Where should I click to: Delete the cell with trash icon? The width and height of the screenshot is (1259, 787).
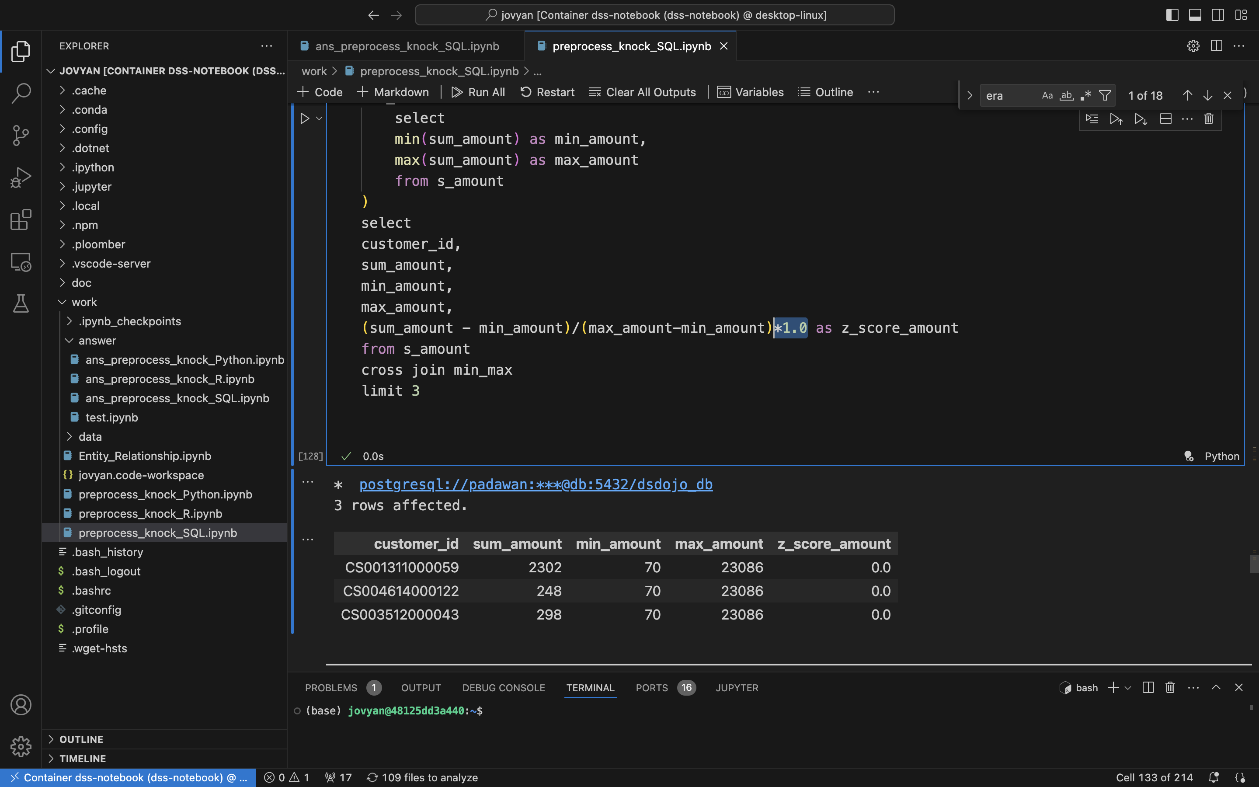click(x=1209, y=119)
